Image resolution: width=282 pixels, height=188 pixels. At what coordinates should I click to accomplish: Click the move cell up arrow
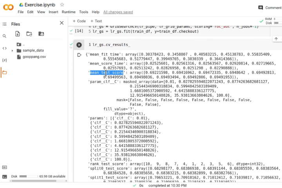(x=276, y=39)
